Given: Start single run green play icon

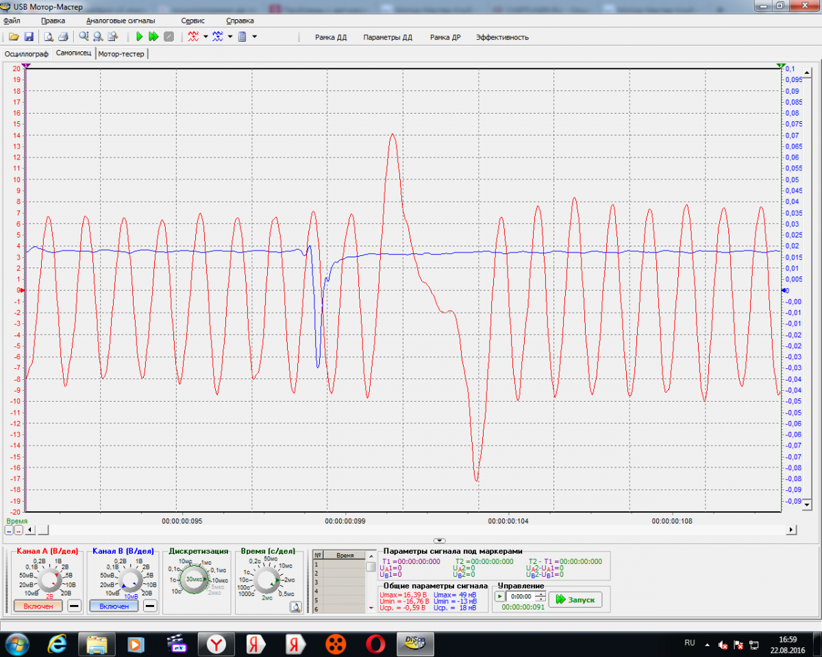Looking at the screenshot, I should coord(139,37).
